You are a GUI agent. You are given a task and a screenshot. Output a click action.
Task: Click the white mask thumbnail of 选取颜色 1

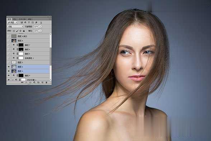(21, 58)
